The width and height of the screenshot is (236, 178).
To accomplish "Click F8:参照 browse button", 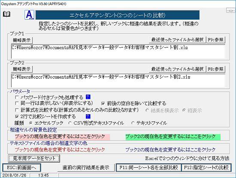I will coord(216,69).
